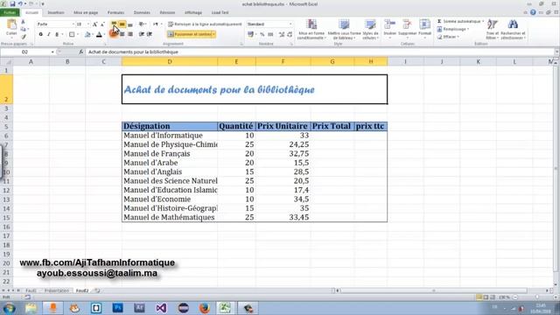The image size is (560, 315).
Task: Apply fill color with paint bucket icon
Action: [87, 34]
